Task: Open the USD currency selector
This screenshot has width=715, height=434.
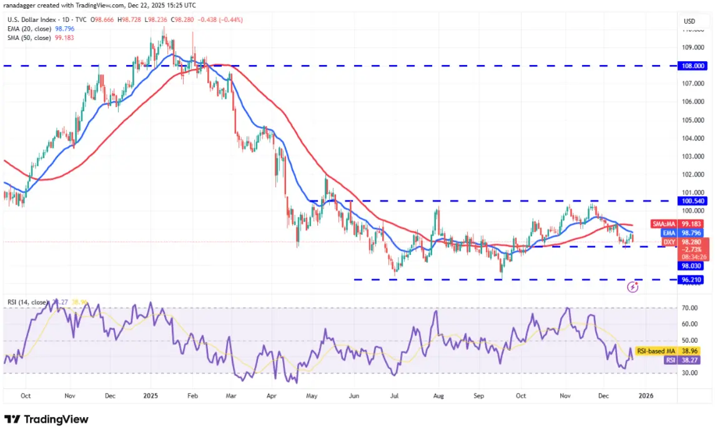Action: click(689, 21)
